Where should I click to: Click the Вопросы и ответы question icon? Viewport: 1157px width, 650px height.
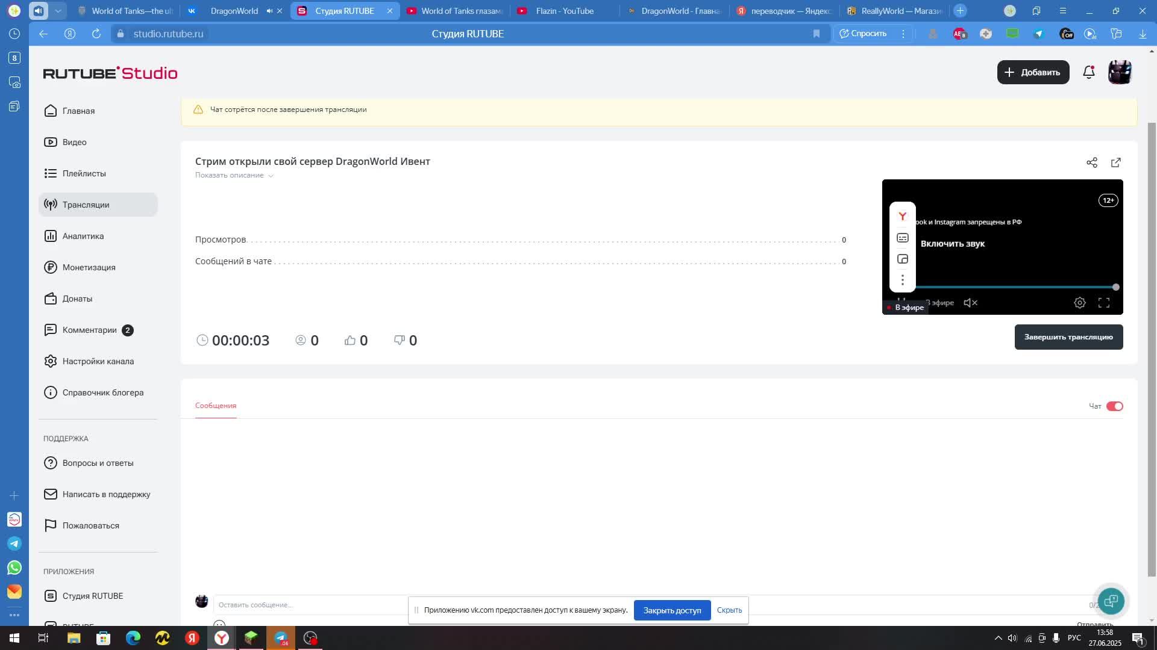[51, 463]
